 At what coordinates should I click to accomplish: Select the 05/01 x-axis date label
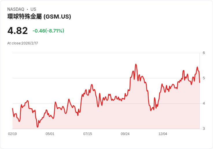point(50,134)
